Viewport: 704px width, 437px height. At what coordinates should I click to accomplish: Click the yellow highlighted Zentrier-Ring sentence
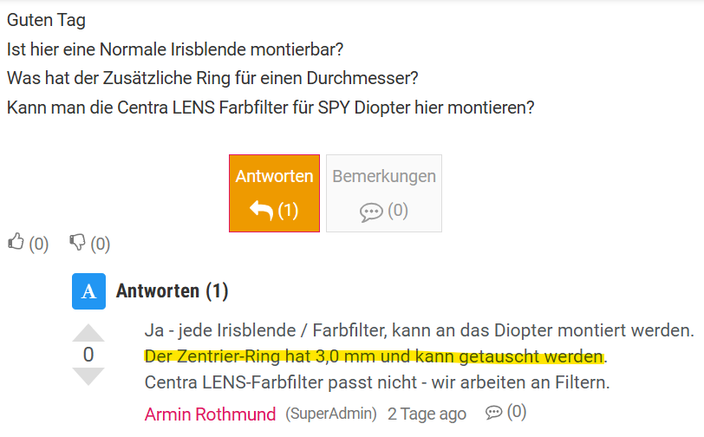pyautogui.click(x=373, y=356)
